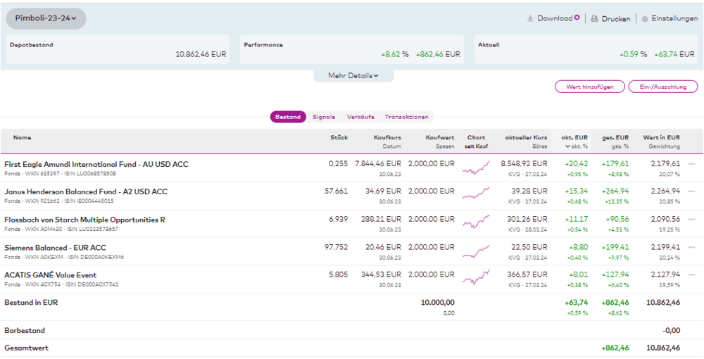Open three-dot menu for Siemens Balanced row
Screen dimensions: 704x359
coord(691,247)
